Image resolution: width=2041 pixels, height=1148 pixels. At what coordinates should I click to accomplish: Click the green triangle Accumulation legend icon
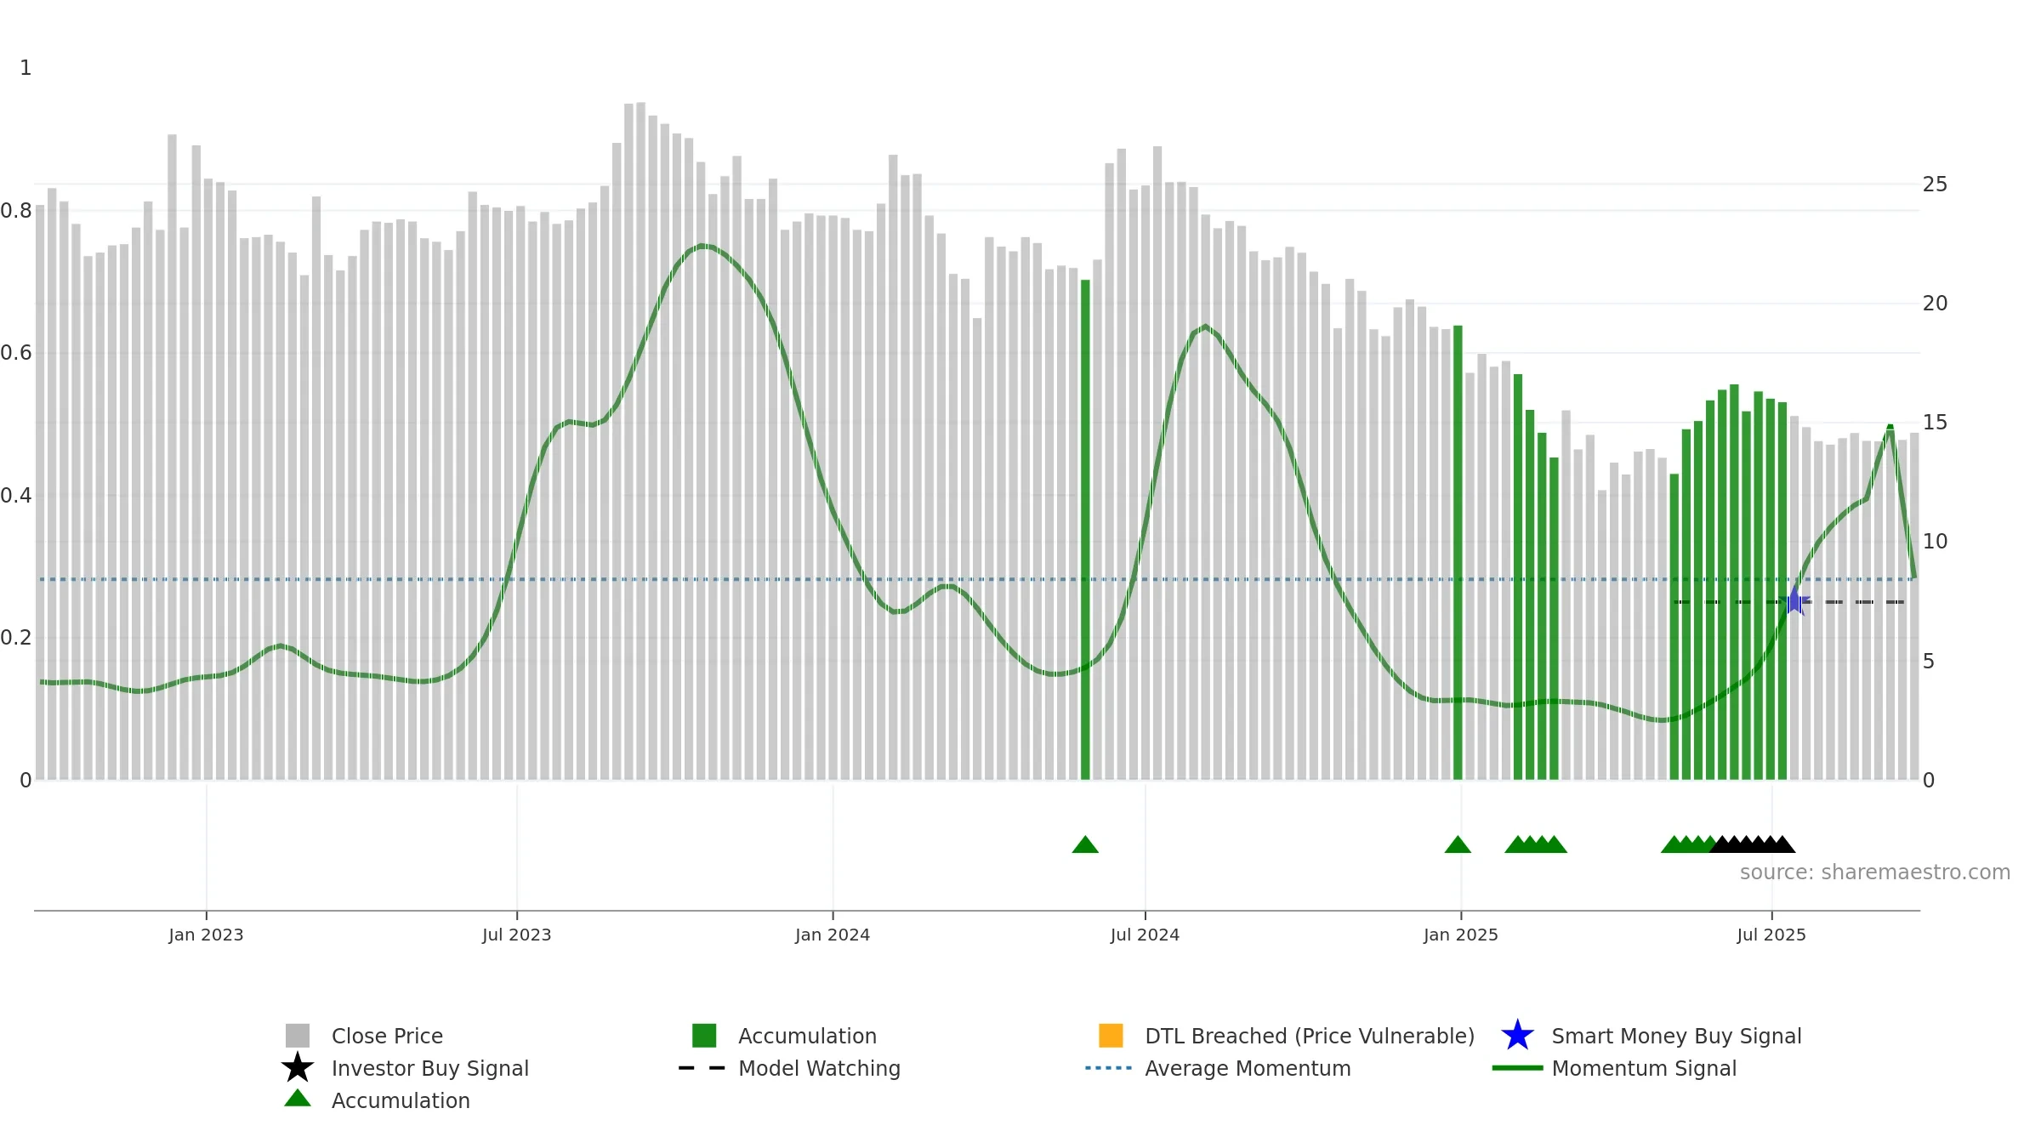tap(298, 1099)
